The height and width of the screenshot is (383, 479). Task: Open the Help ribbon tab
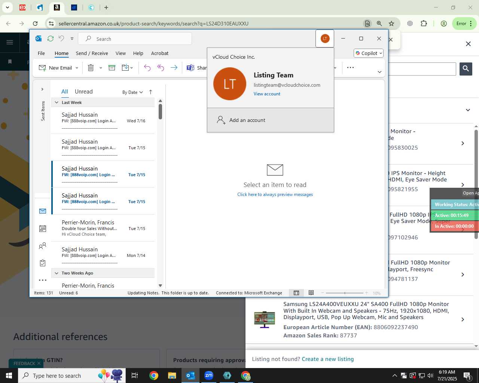coord(138,53)
